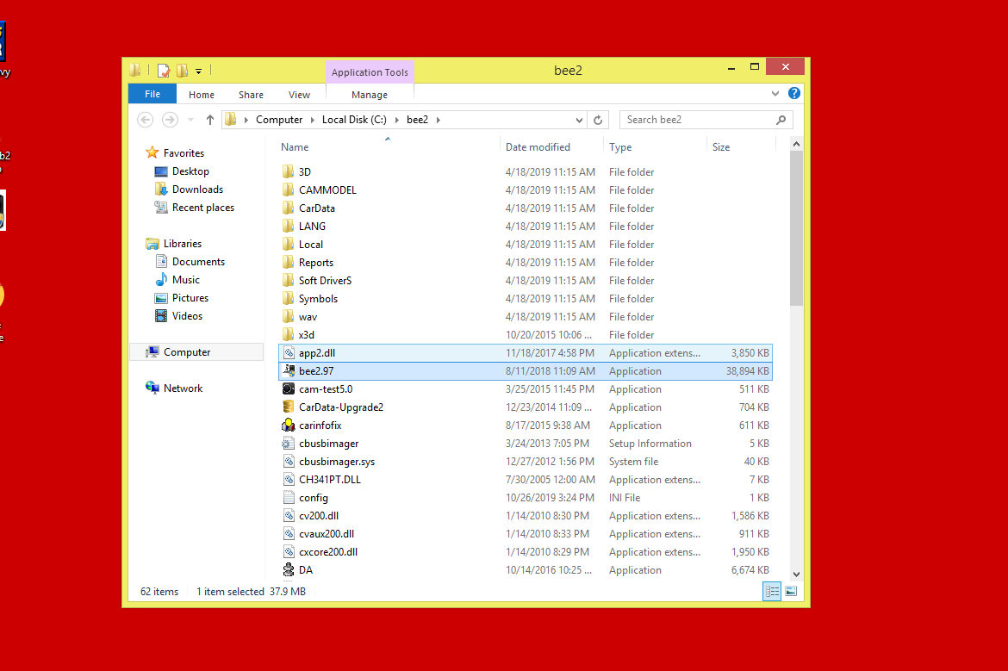Screen dimensions: 1008x671
Task: Sort files by the Date modified column
Action: (538, 147)
